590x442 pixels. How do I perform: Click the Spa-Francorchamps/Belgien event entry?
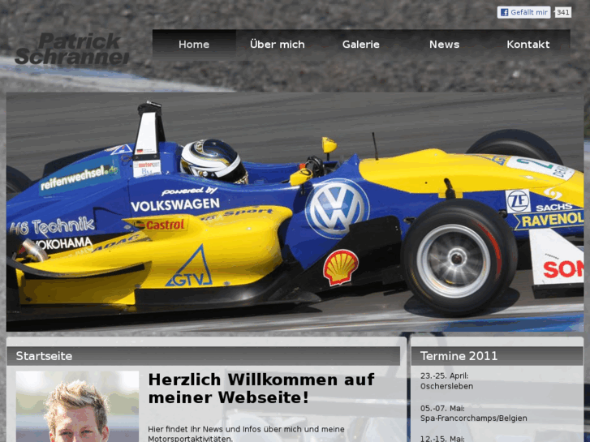tap(474, 418)
